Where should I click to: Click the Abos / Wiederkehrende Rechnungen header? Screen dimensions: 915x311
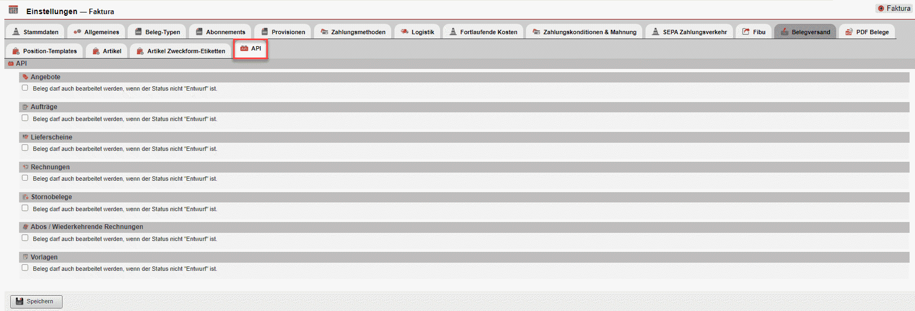(x=87, y=227)
